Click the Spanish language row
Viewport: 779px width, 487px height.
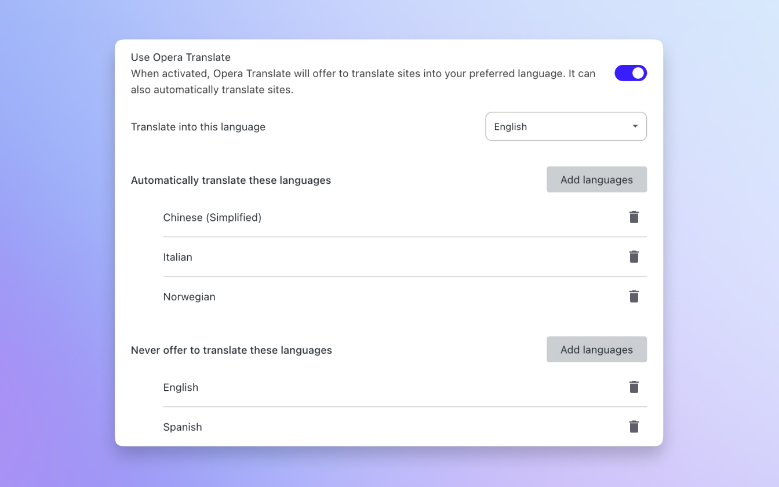point(182,426)
